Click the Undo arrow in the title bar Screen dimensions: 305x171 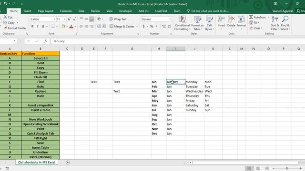(x=5, y=3)
